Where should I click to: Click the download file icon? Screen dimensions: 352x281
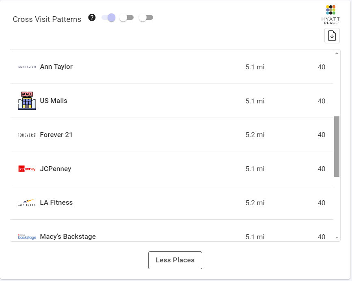(332, 36)
